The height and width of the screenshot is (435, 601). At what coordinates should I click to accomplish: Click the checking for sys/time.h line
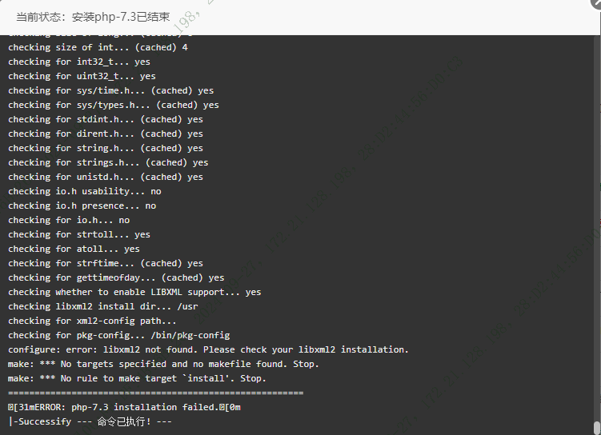click(x=110, y=90)
